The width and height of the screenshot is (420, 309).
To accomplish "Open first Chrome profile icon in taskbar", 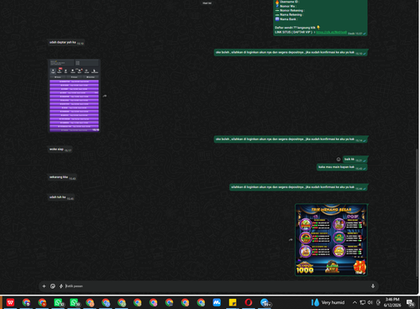I will click(26, 302).
